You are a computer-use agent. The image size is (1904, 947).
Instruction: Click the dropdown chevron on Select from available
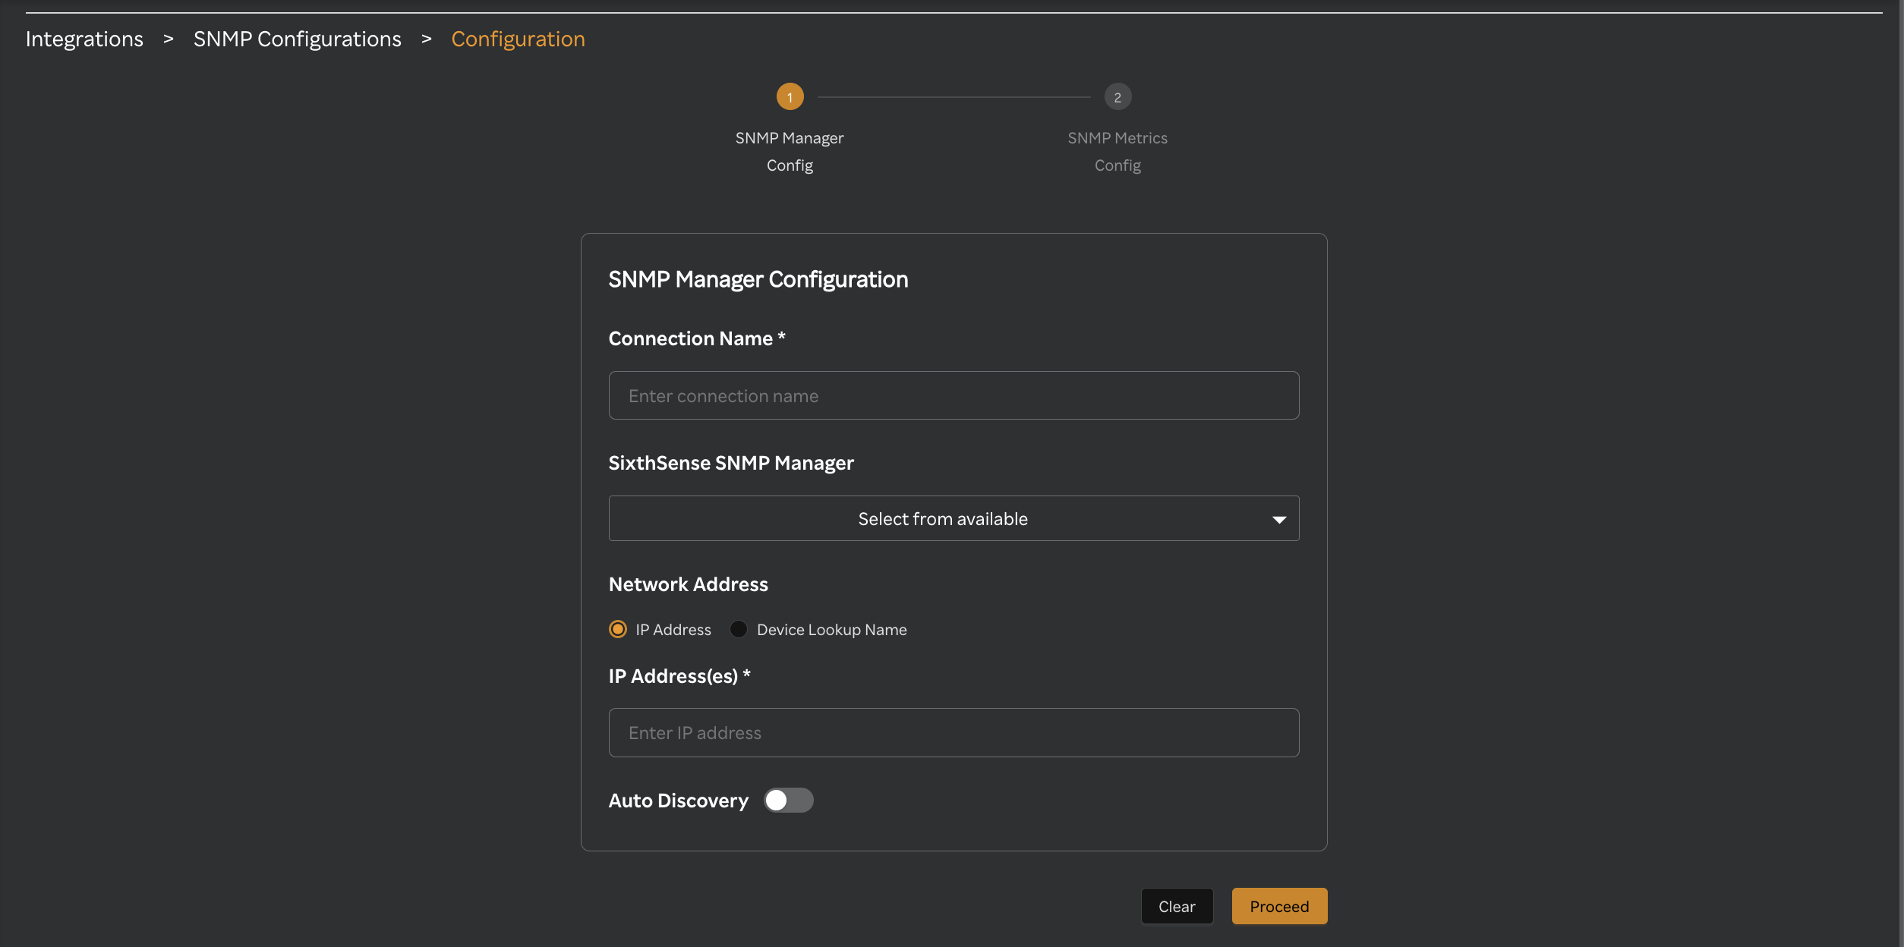(1279, 518)
